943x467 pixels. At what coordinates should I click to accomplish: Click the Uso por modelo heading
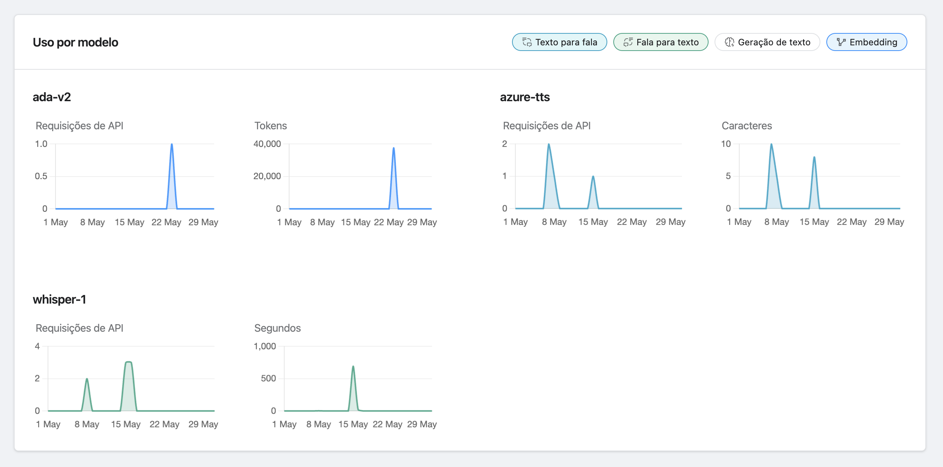pyautogui.click(x=75, y=42)
